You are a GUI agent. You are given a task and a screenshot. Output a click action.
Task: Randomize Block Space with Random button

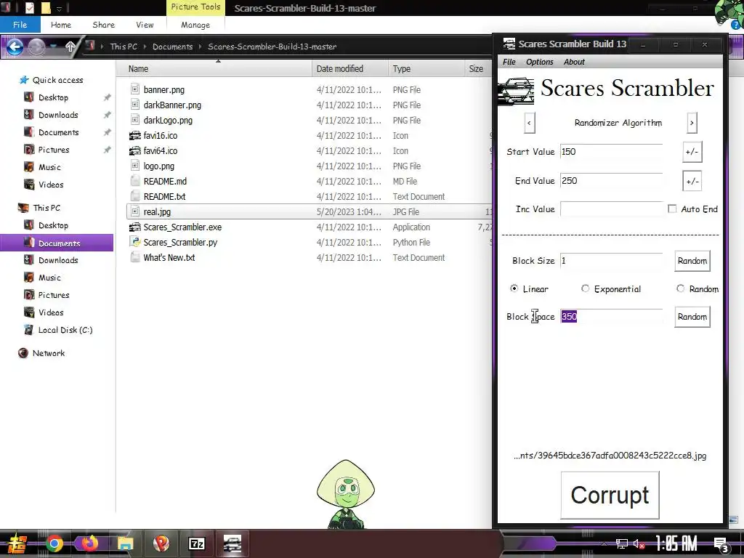click(692, 317)
